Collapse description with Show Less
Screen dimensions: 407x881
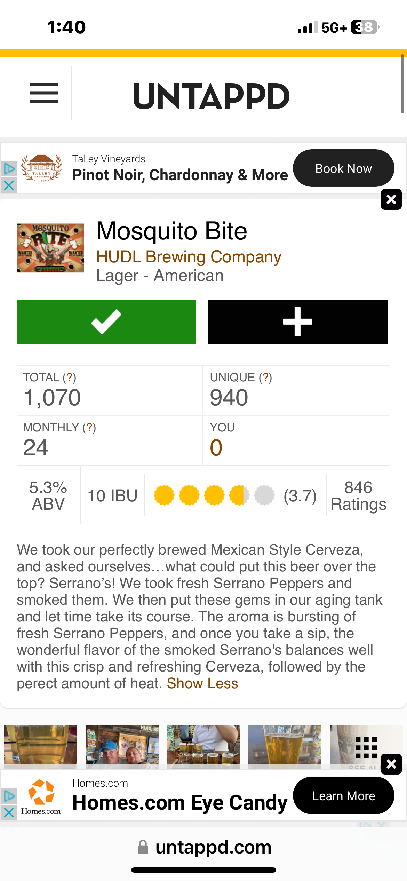202,683
